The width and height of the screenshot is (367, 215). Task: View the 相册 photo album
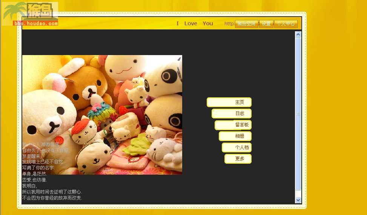(235, 136)
